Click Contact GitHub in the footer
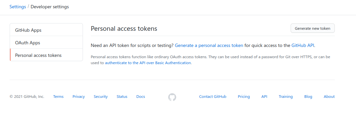This screenshot has height=122, width=356. click(x=213, y=97)
